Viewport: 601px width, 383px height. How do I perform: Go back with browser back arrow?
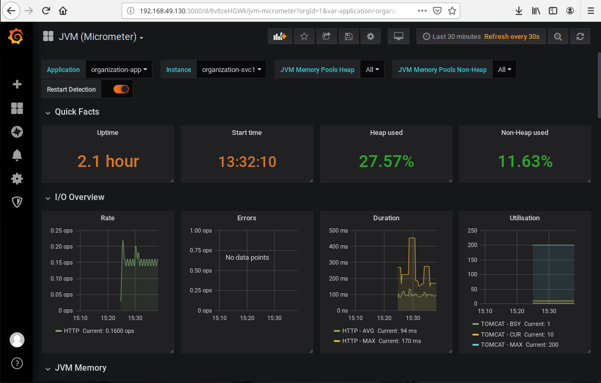pos(11,11)
